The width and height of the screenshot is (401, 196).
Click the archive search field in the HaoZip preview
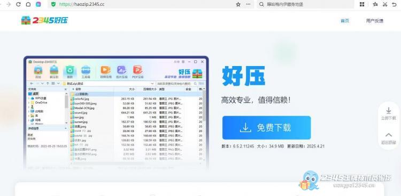(x=176, y=84)
